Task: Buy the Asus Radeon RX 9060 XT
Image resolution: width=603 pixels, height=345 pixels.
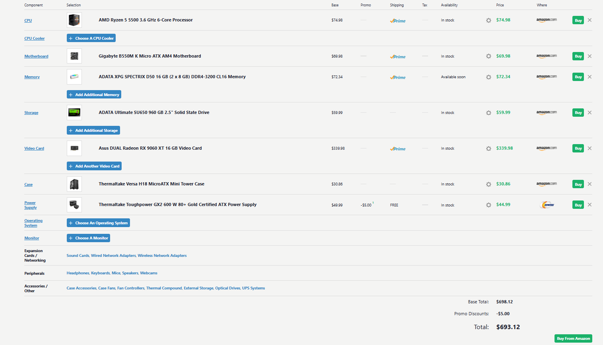Action: pyautogui.click(x=578, y=148)
